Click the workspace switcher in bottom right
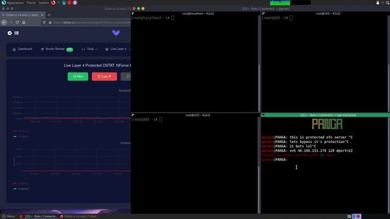Screen dimensions: 390x219 click(356, 217)
